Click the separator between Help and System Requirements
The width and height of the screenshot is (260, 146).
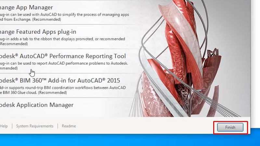(12, 126)
